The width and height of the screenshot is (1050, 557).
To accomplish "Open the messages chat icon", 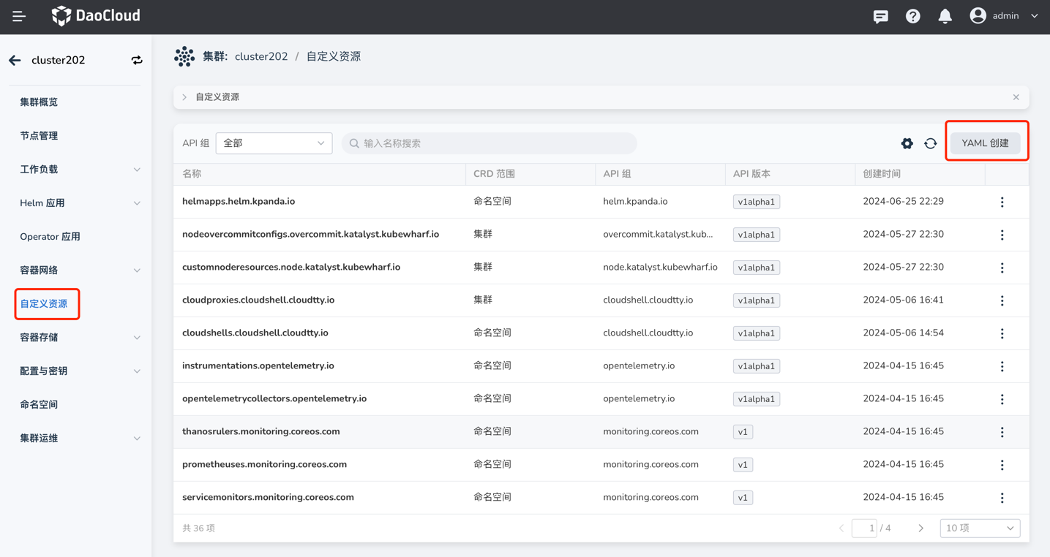I will (x=880, y=16).
